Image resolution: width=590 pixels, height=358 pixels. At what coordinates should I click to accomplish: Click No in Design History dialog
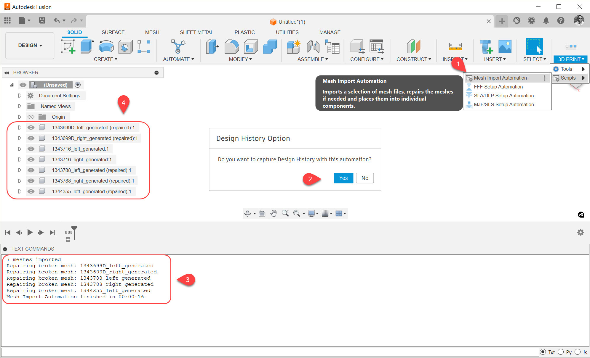[x=365, y=178]
